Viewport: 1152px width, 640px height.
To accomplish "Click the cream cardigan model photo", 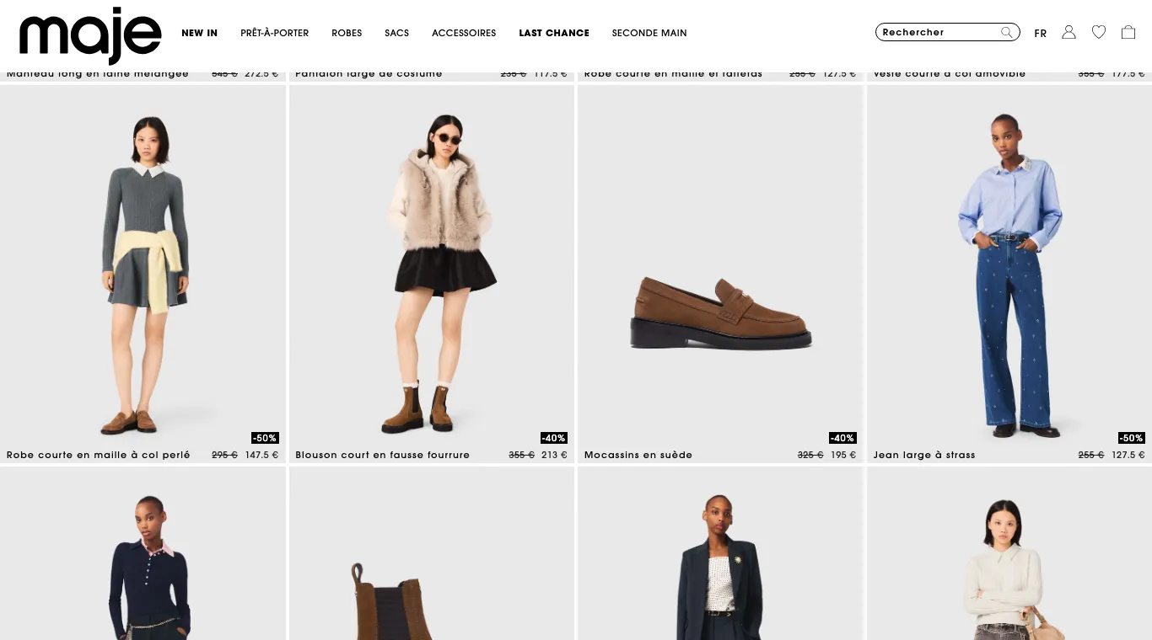I will click(x=1009, y=553).
